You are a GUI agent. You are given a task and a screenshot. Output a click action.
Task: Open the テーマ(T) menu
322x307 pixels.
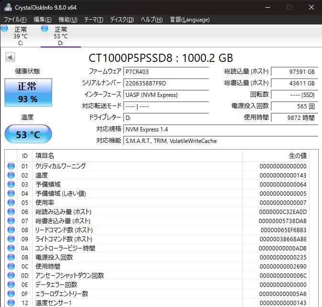click(93, 20)
